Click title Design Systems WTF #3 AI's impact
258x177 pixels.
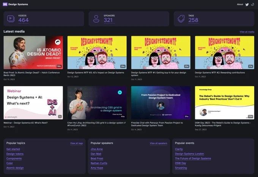[x=96, y=73]
